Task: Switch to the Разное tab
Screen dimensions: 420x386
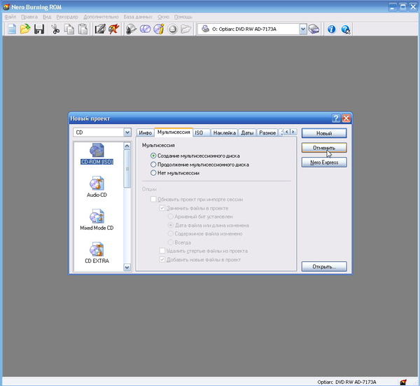Action: pos(267,132)
